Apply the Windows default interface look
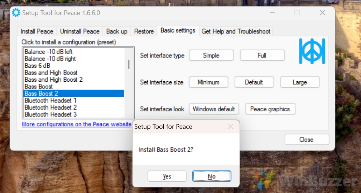 pyautogui.click(x=214, y=109)
